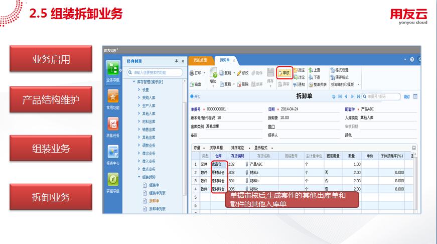Select 调拨业务 in the tree
This screenshot has width=437, height=244.
point(149,145)
